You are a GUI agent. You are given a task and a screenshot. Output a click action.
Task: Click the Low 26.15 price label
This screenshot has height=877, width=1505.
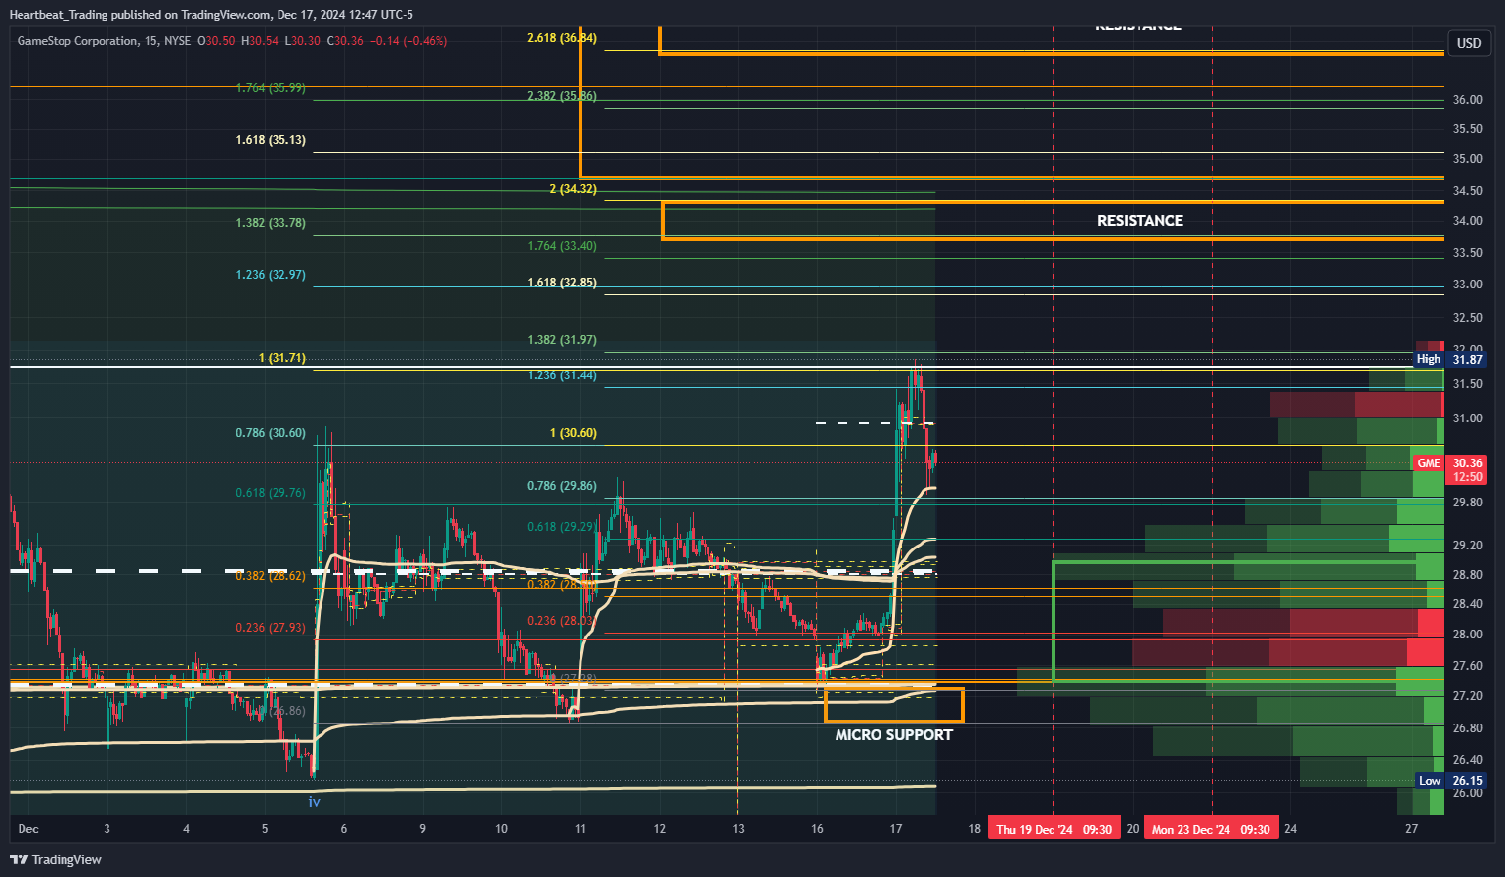pos(1452,781)
